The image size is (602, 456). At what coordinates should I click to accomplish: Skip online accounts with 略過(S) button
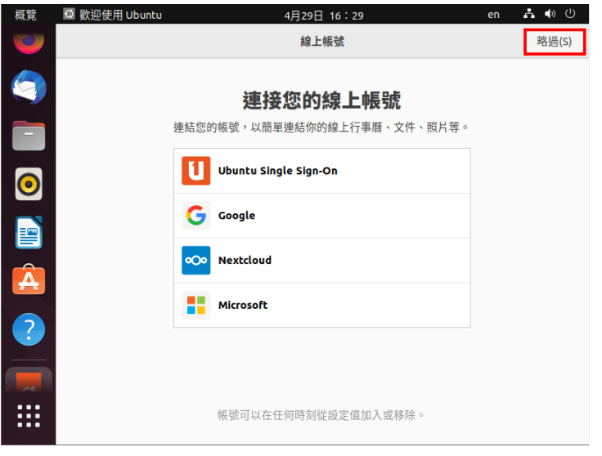pos(554,42)
